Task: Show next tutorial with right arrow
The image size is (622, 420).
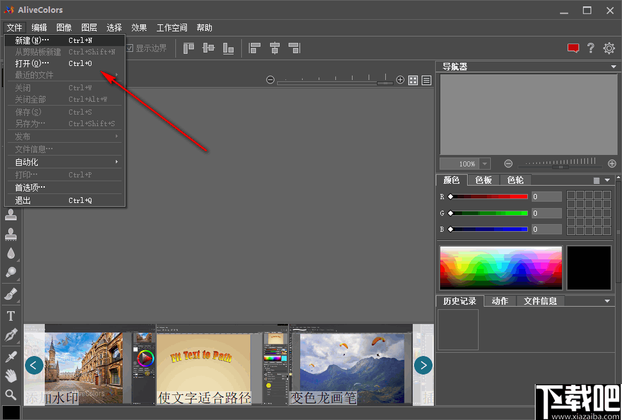Action: click(423, 365)
